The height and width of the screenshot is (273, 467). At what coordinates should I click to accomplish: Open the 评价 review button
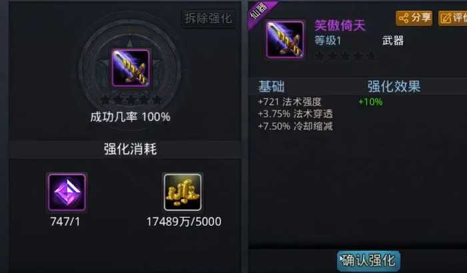pos(453,18)
